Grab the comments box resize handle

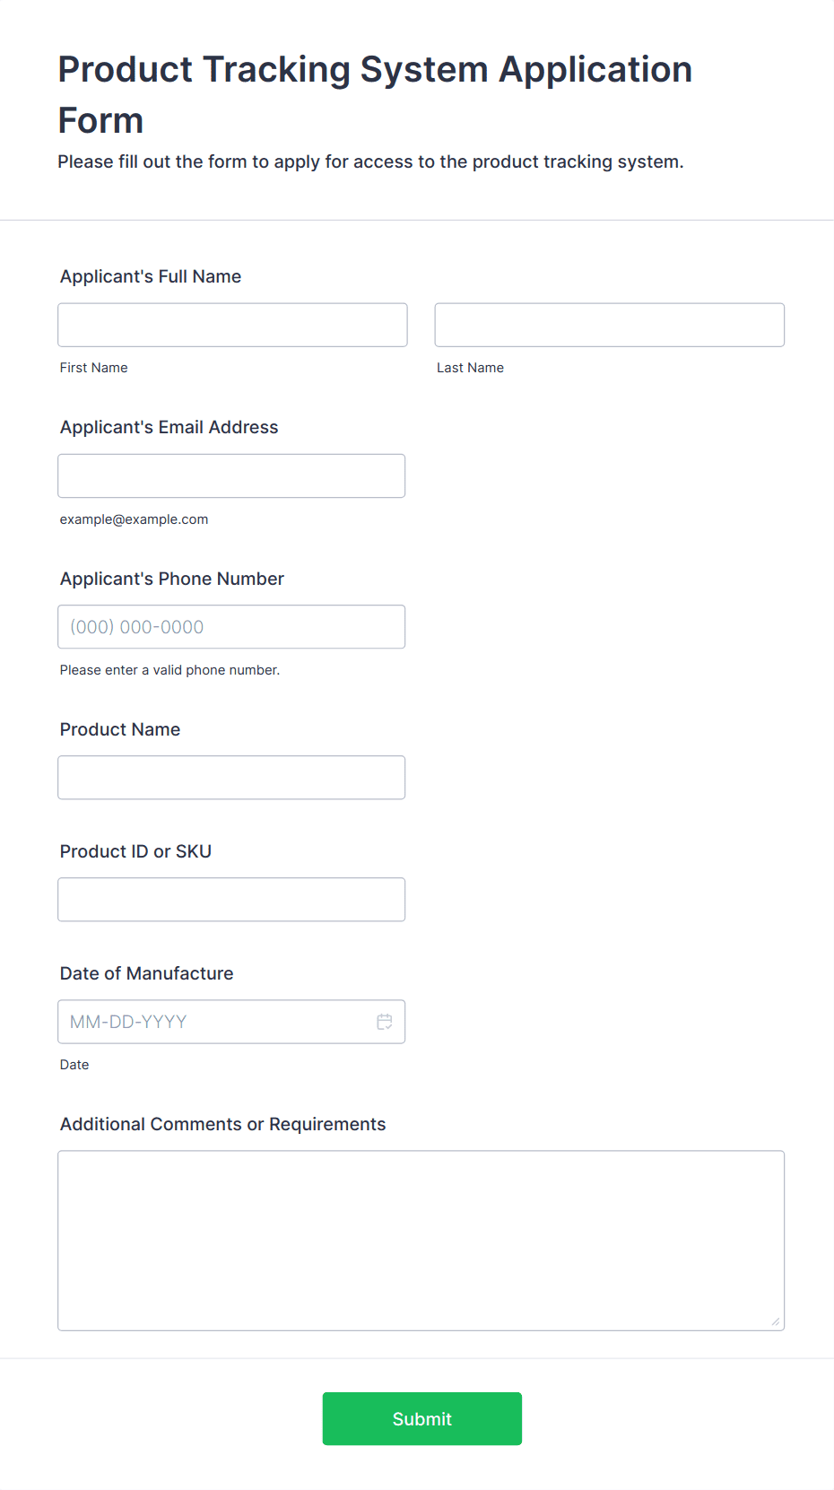click(776, 1321)
